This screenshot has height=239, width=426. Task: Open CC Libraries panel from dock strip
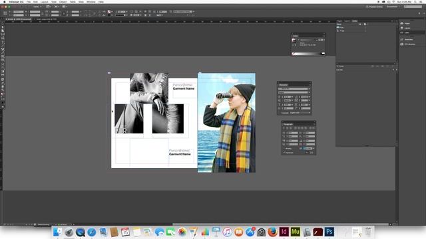point(409,44)
